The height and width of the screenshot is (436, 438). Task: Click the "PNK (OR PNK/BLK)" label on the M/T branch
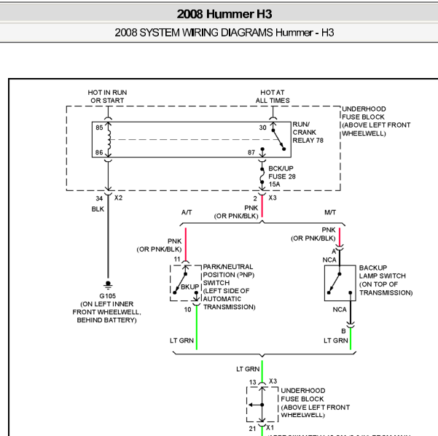pos(313,234)
